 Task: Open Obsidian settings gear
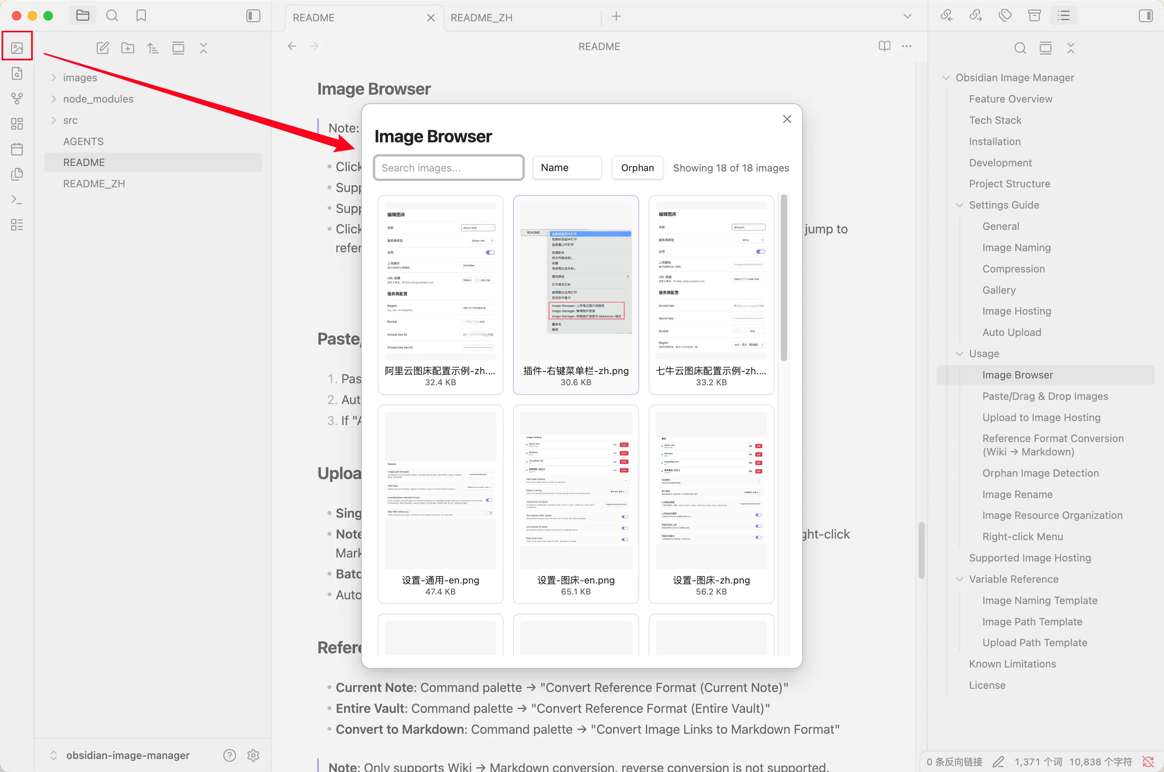click(x=253, y=755)
